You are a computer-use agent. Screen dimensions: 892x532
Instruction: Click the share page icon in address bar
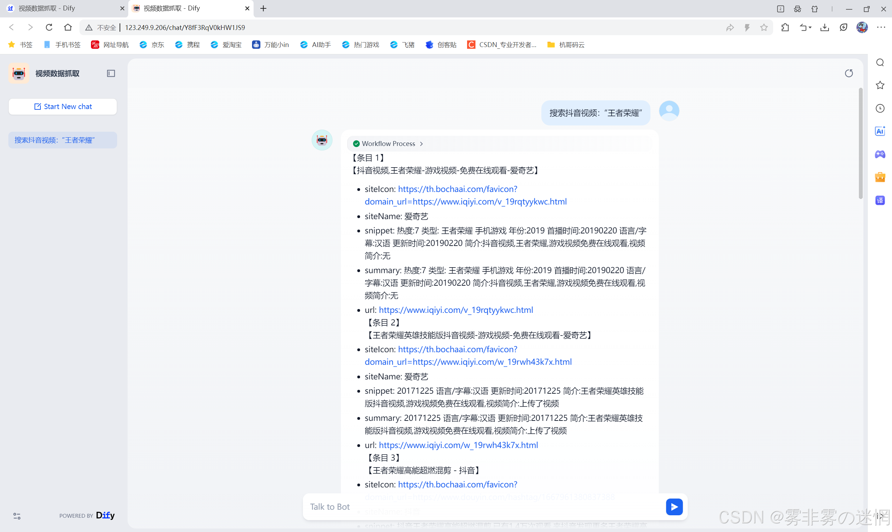click(730, 28)
